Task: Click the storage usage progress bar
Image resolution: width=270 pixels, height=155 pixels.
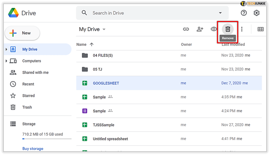Action: [47, 139]
